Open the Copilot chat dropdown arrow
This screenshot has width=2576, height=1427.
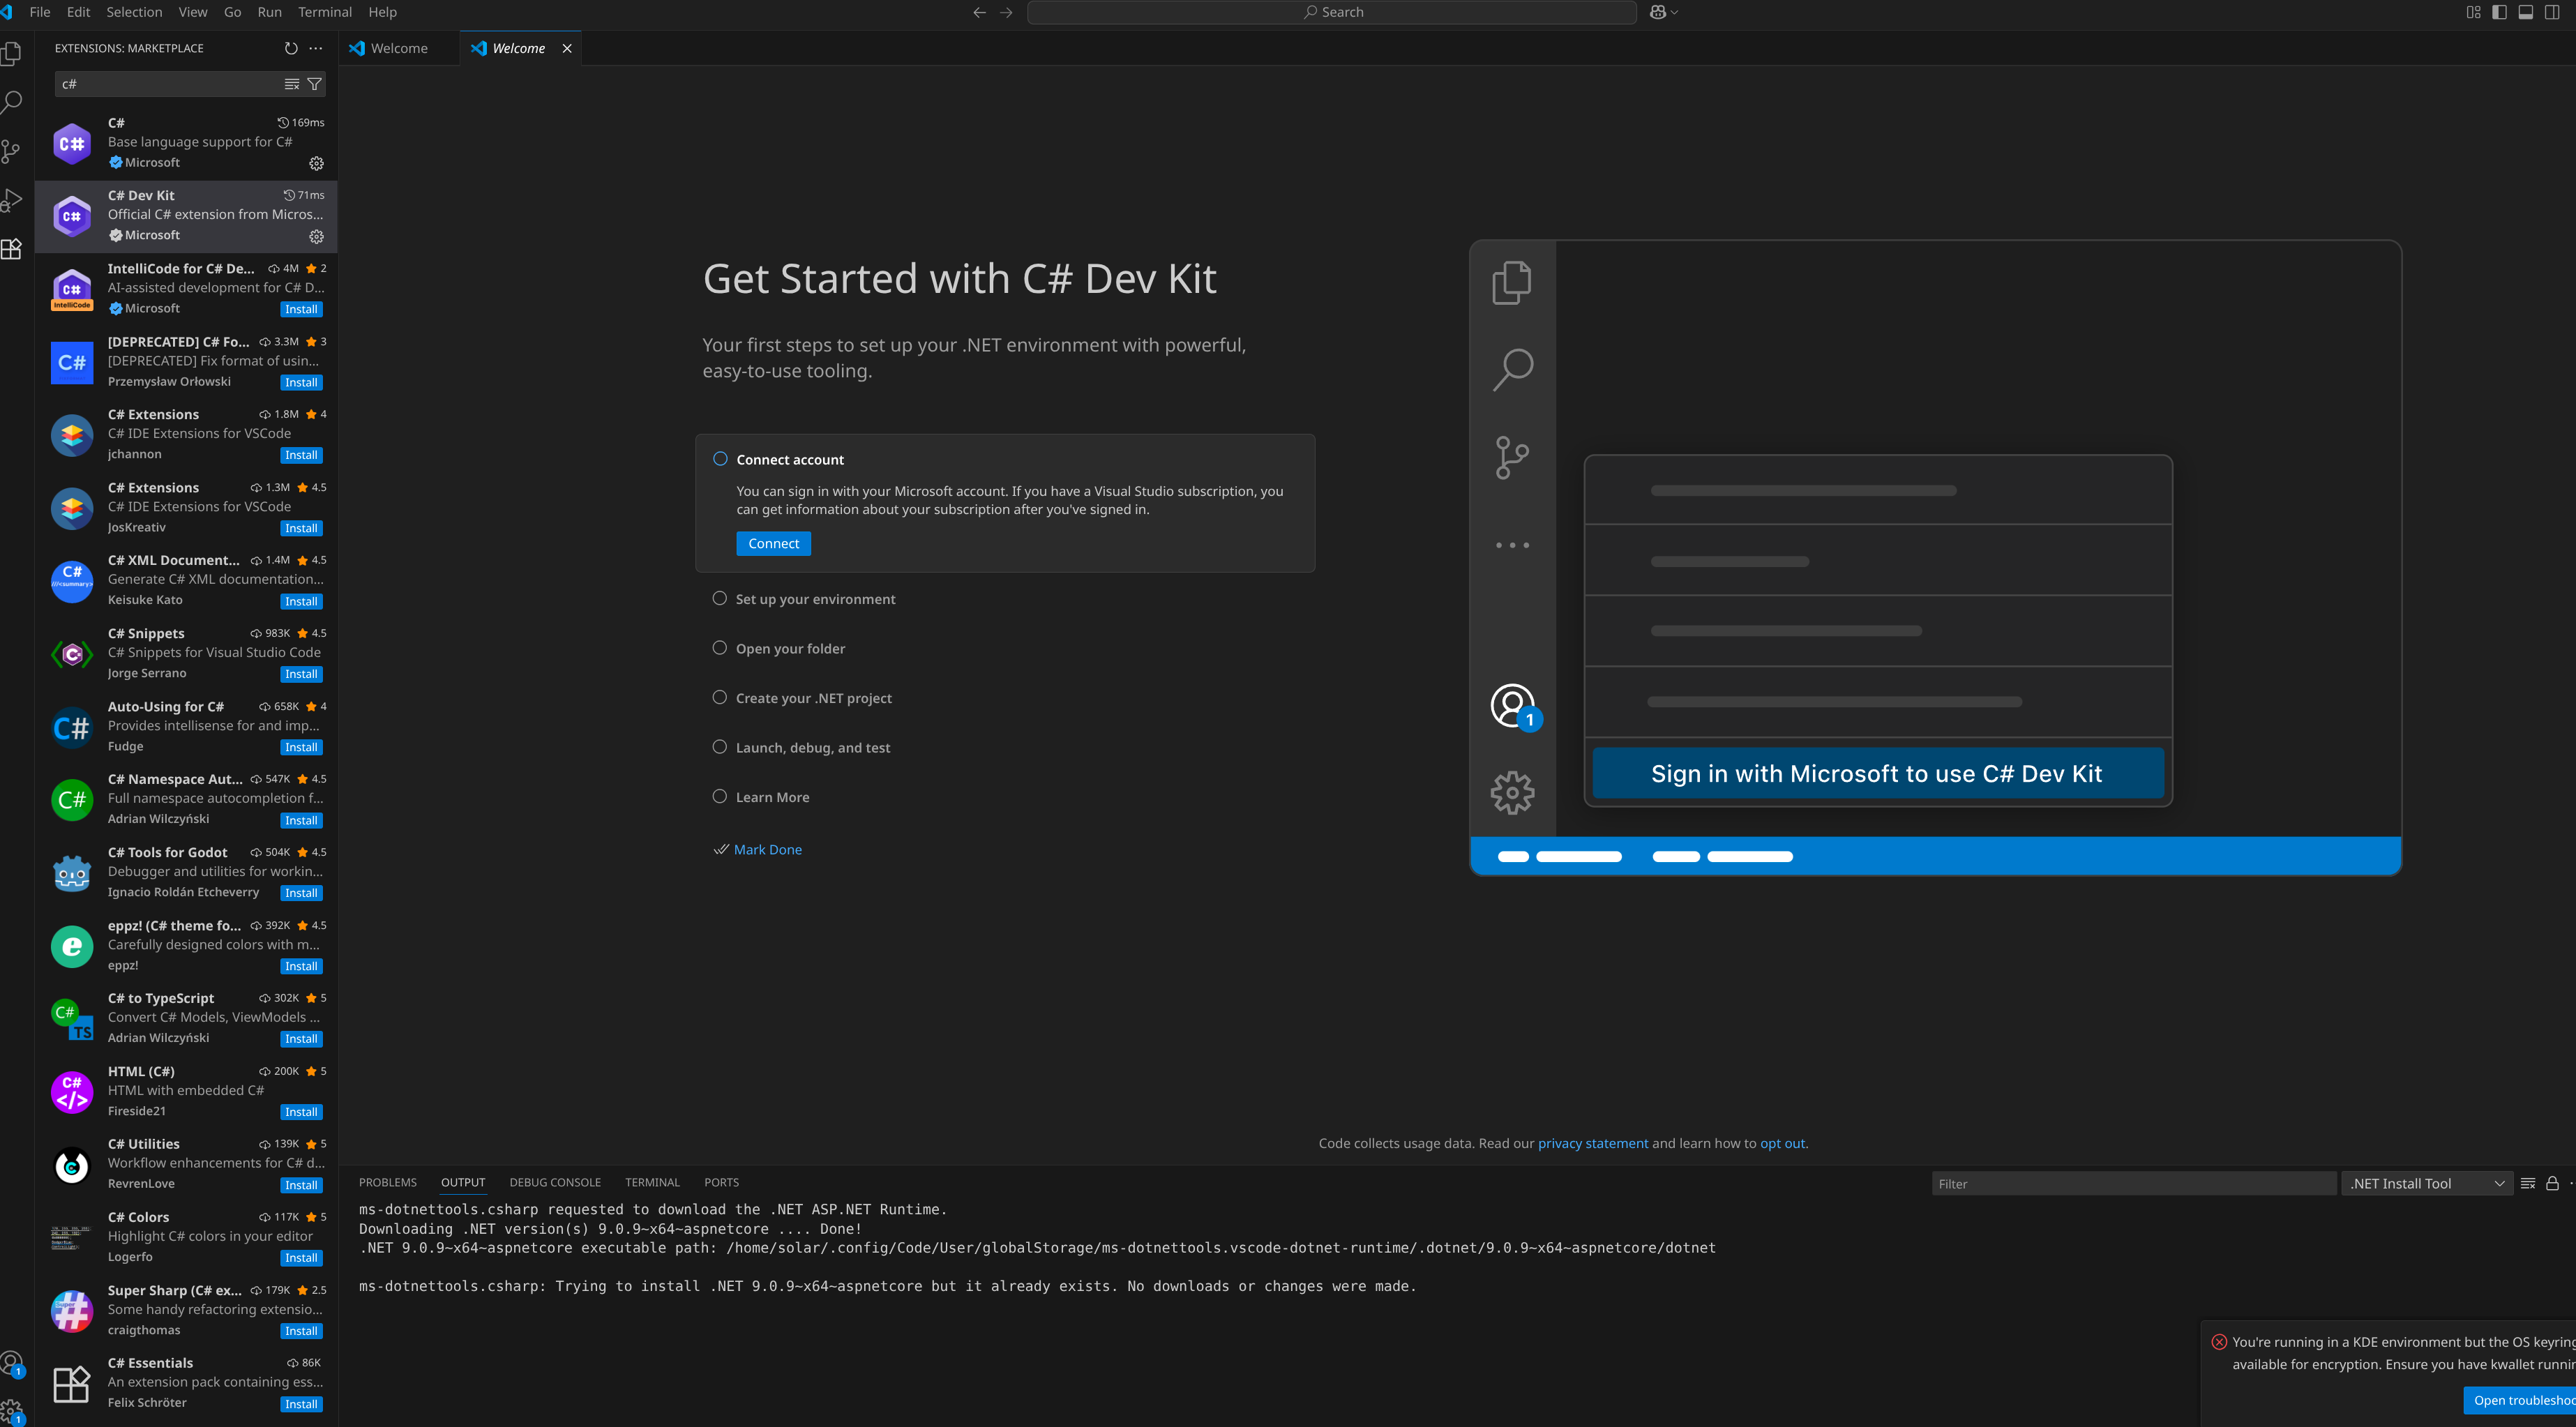click(x=1675, y=12)
